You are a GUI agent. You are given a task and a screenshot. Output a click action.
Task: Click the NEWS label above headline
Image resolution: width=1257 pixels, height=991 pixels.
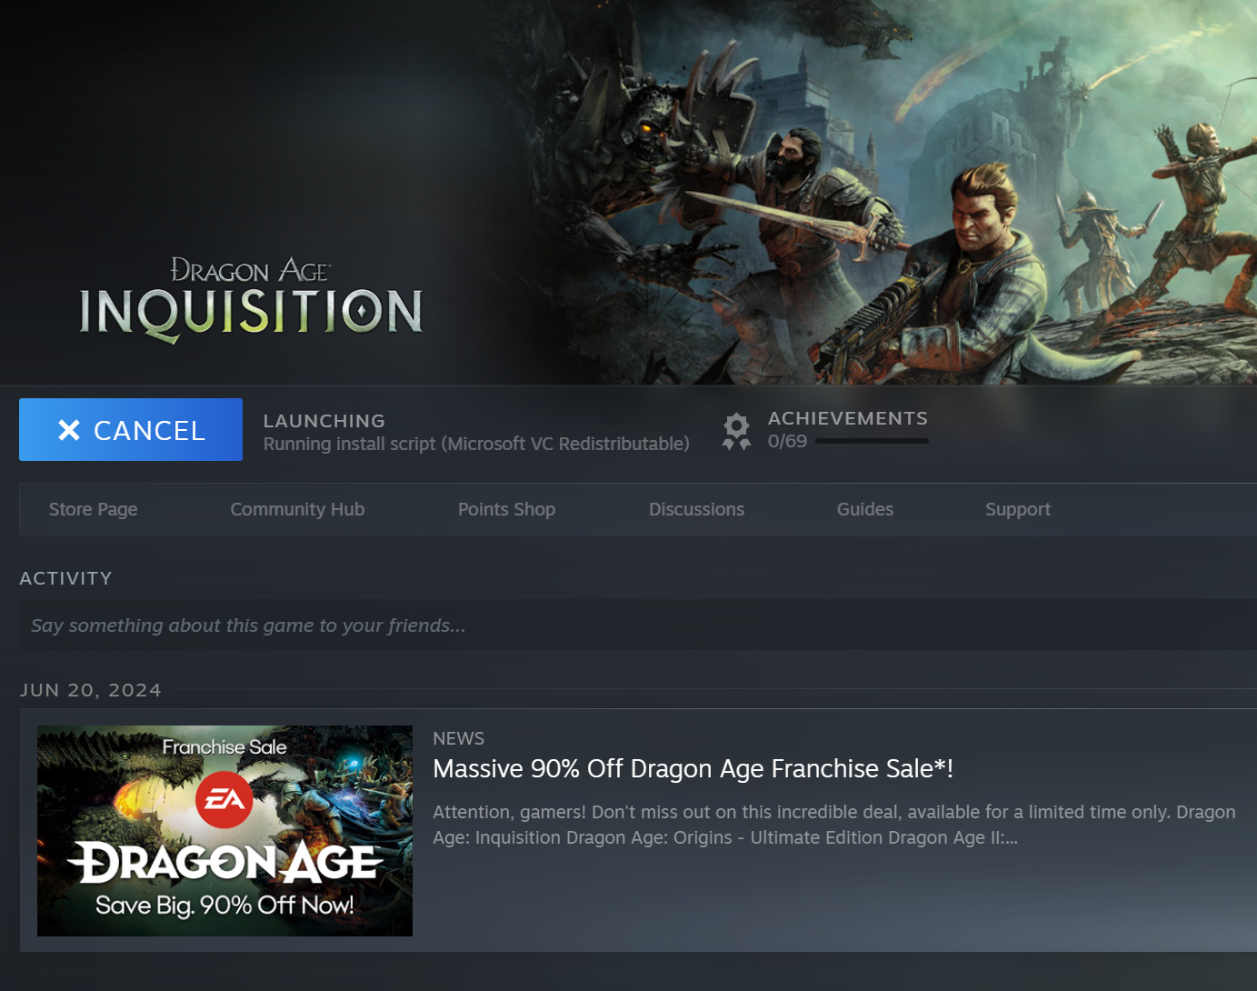[x=458, y=738]
